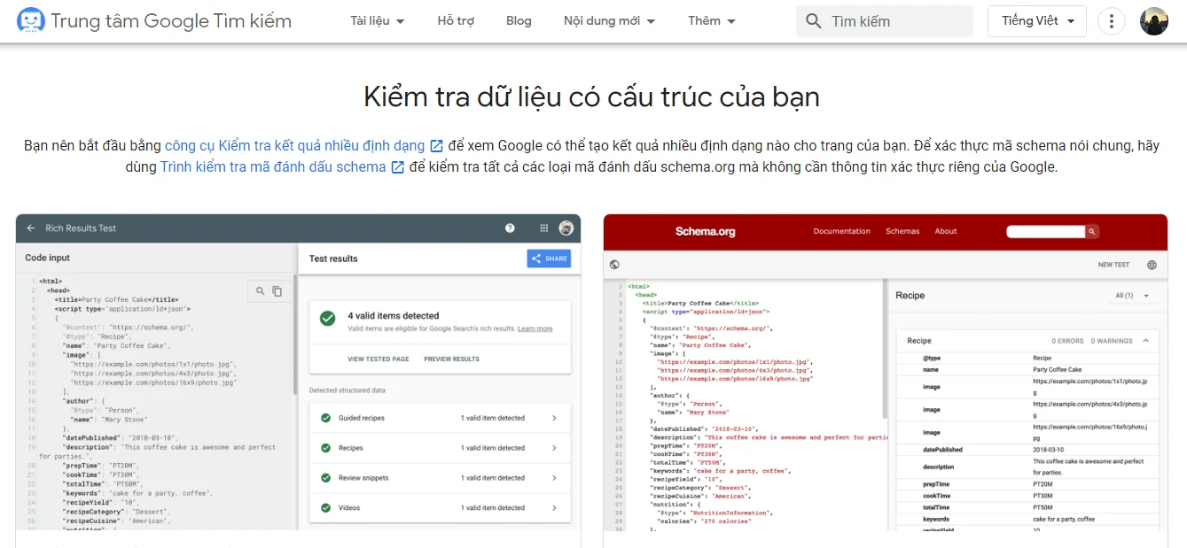Expand the Thêm menu

[x=712, y=21]
